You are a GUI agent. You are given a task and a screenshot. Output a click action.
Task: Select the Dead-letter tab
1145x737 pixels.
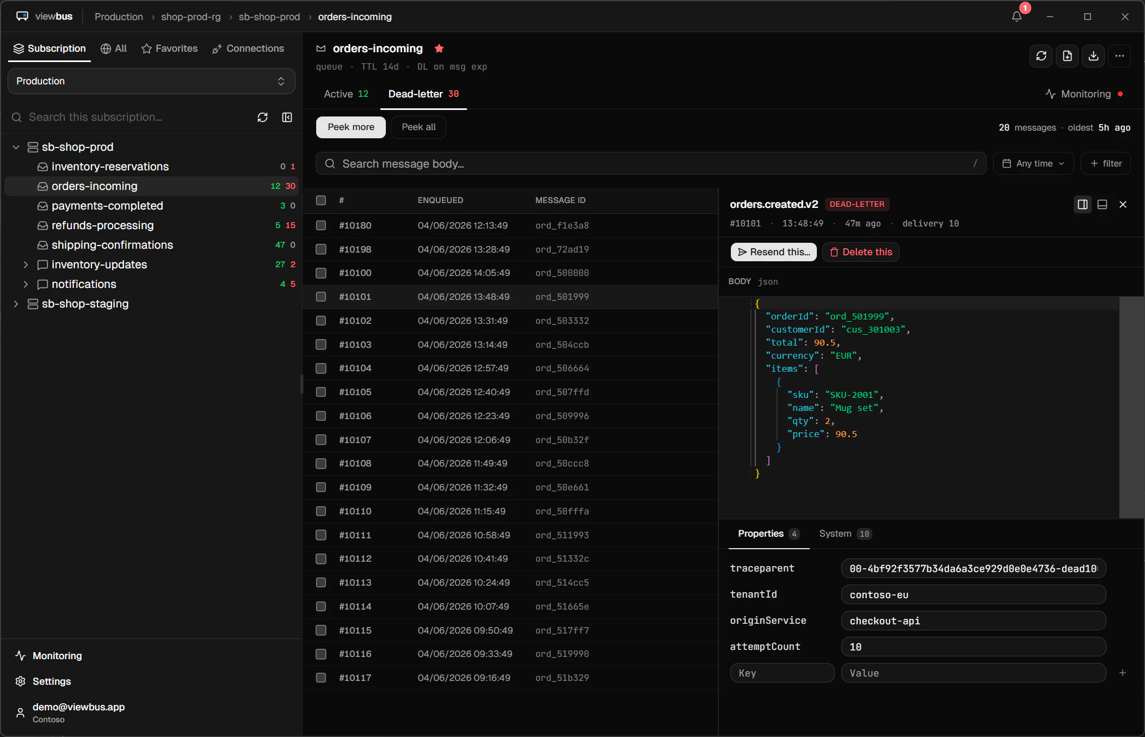[x=423, y=94]
